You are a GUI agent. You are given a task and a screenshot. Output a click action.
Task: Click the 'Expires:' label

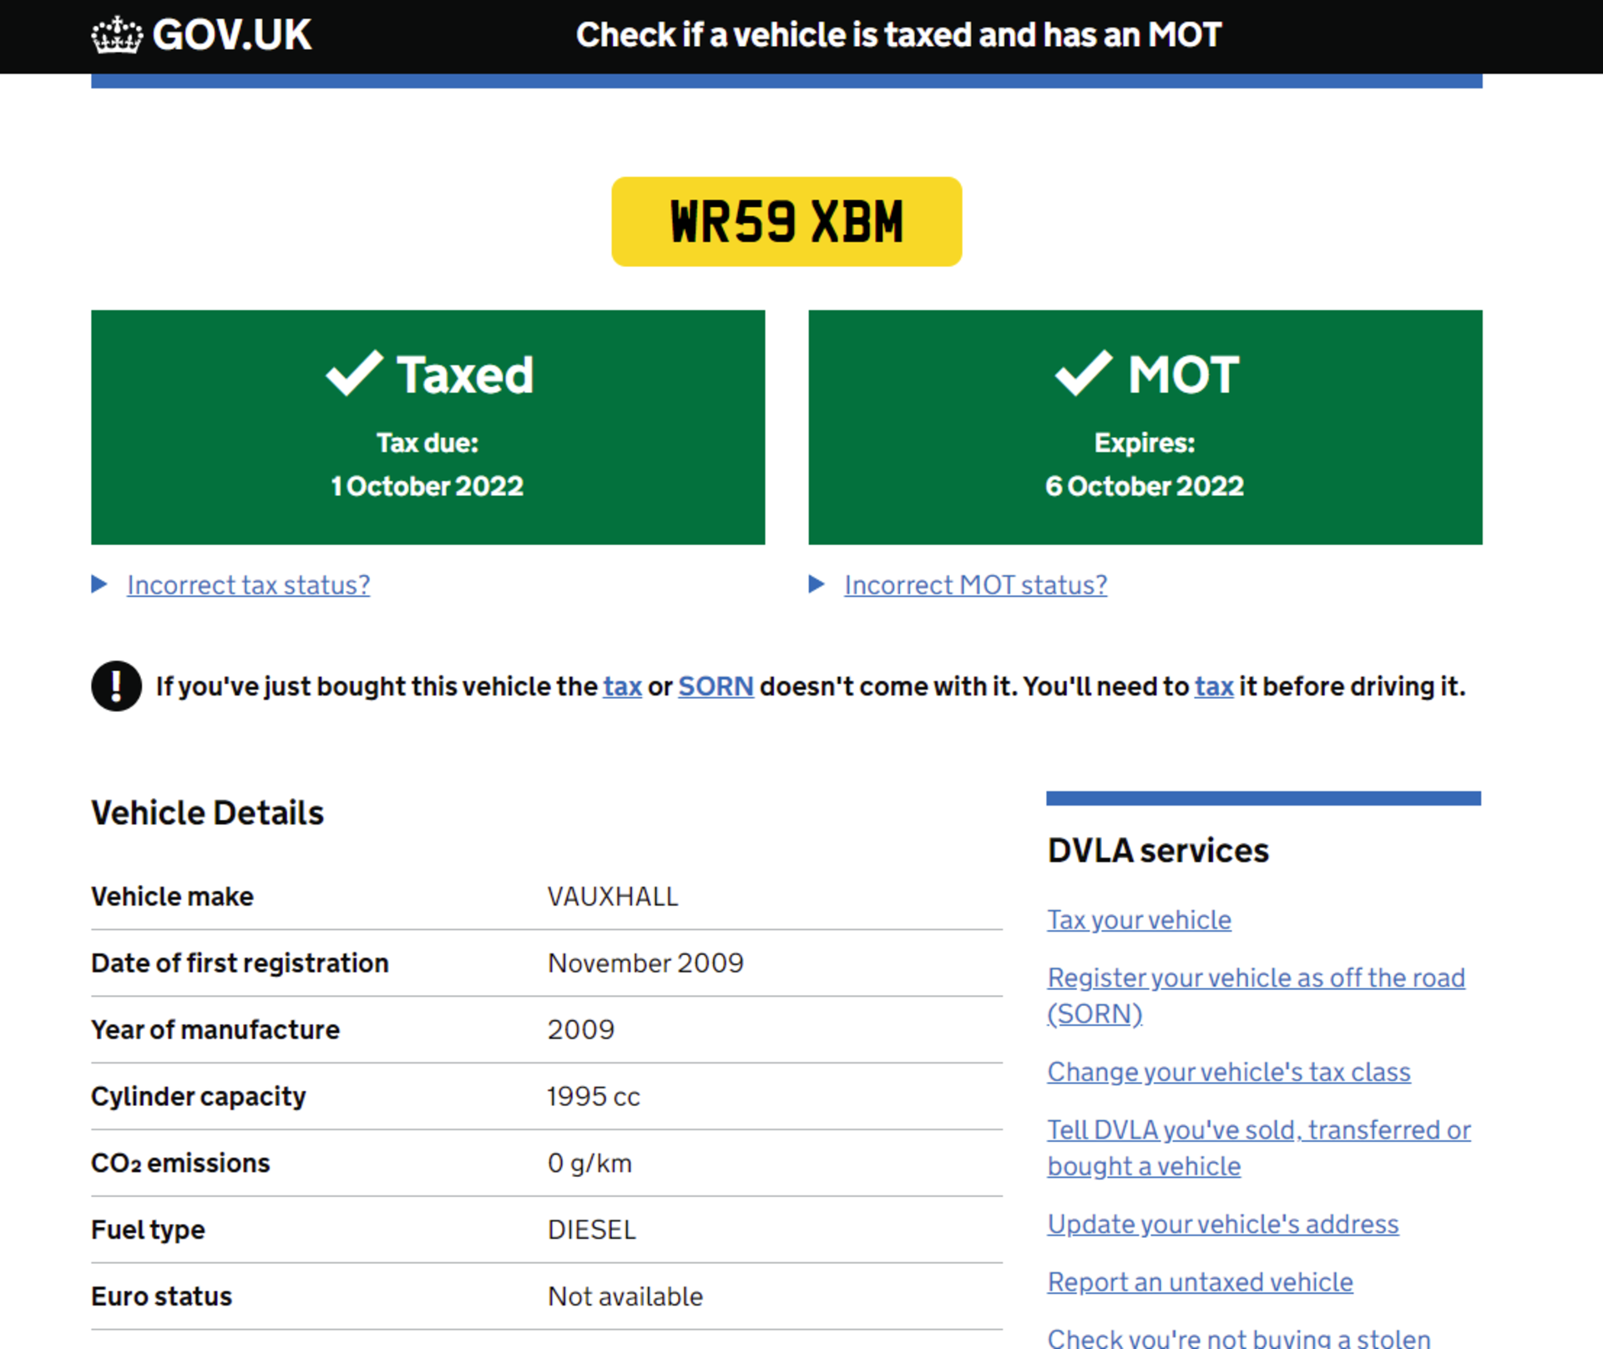pyautogui.click(x=1145, y=442)
